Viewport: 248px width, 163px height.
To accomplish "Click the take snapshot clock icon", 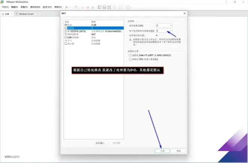I will point(83,7).
